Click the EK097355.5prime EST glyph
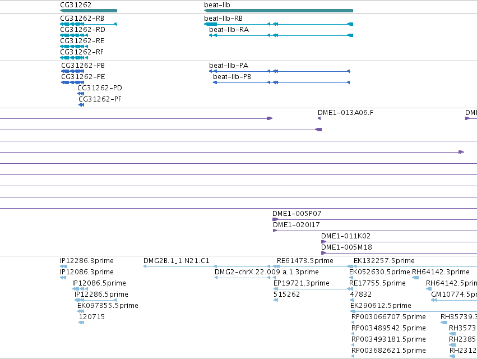The height and width of the screenshot is (359, 477). [81, 311]
